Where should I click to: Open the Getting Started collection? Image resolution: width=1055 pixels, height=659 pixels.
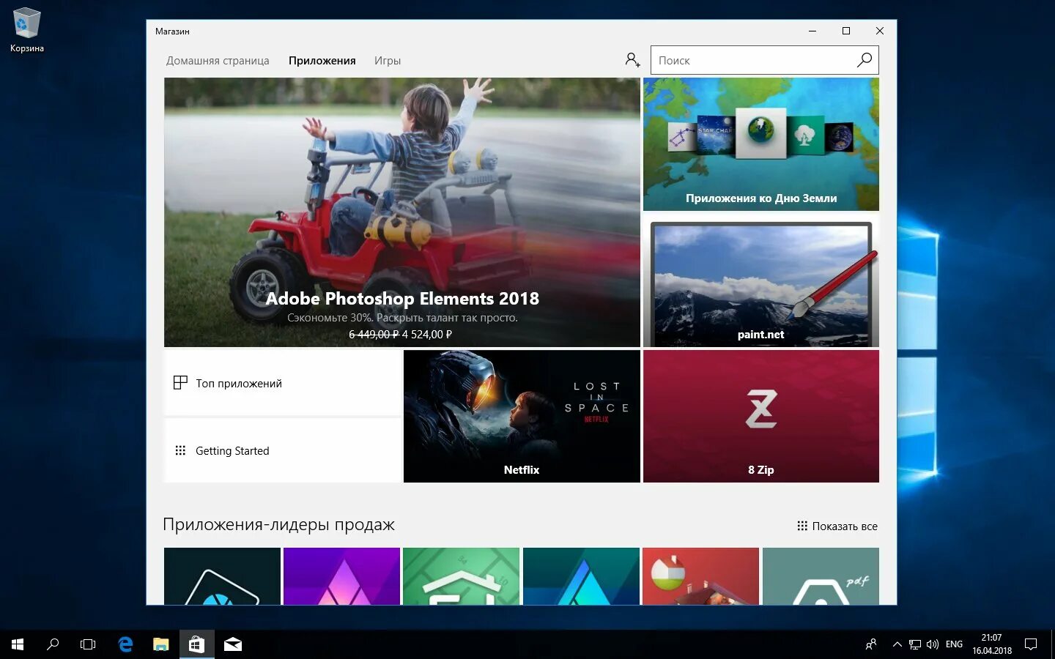283,450
